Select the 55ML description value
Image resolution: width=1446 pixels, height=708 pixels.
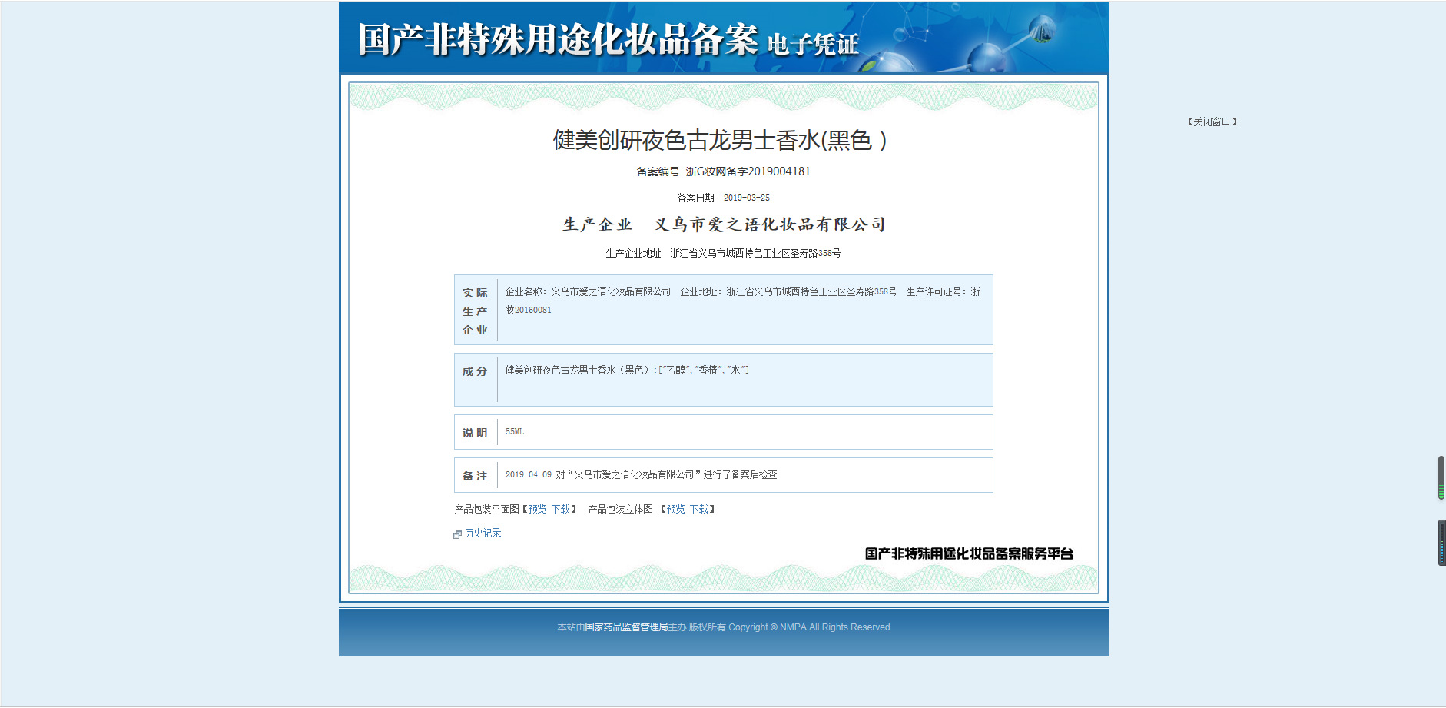pyautogui.click(x=515, y=432)
